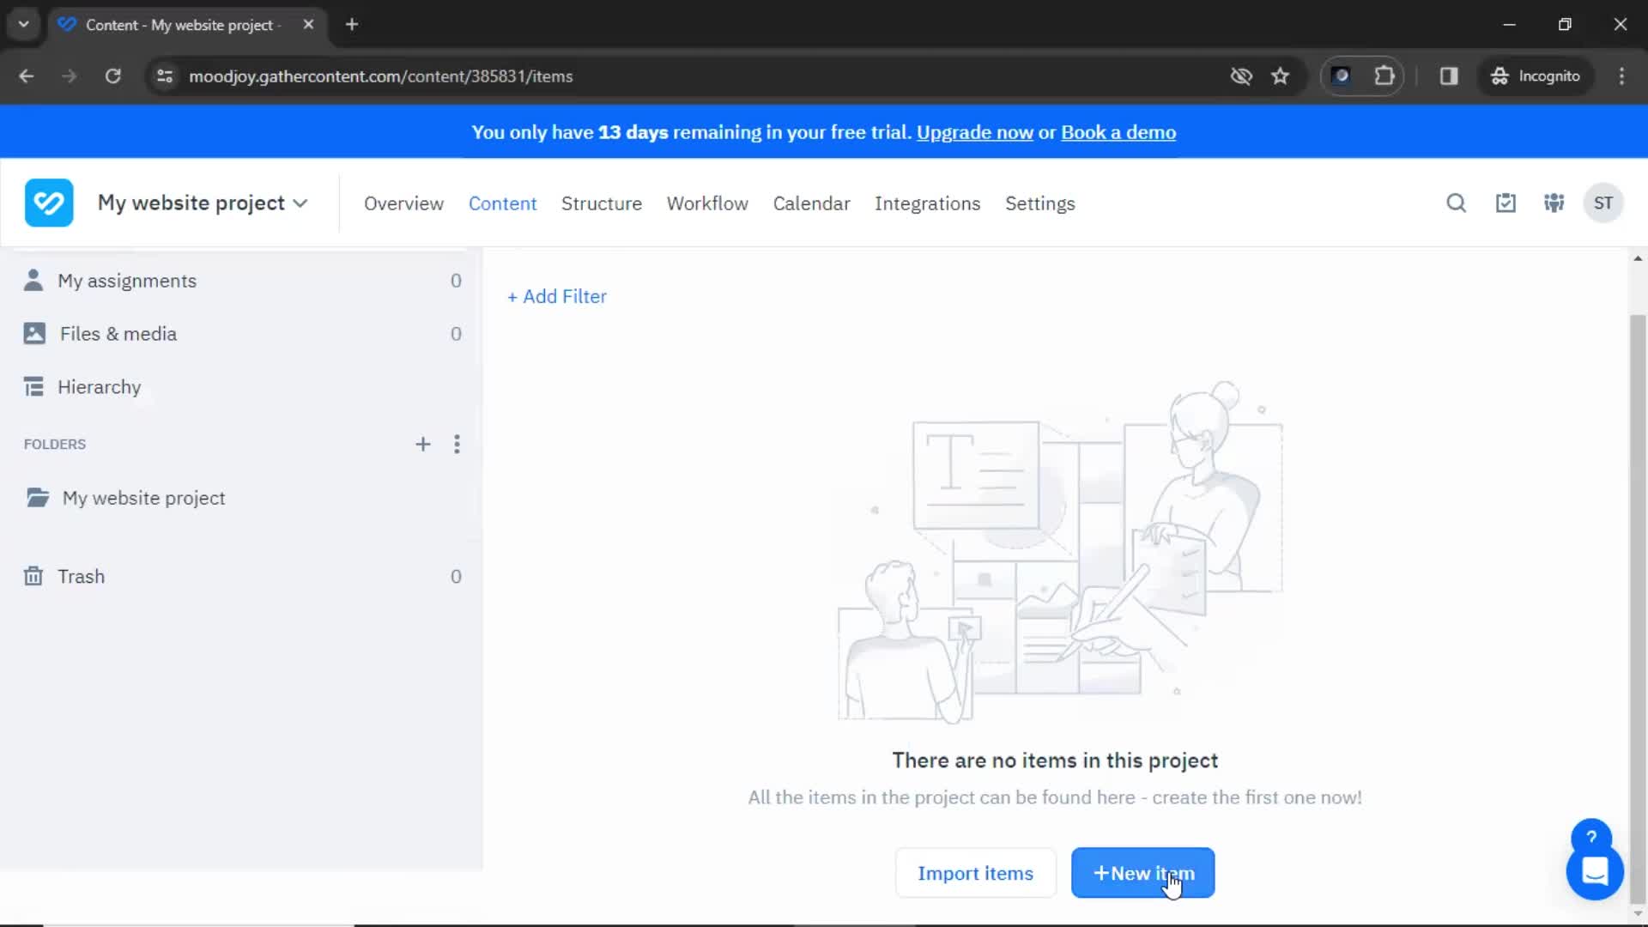The height and width of the screenshot is (927, 1648).
Task: Click the content export/share icon
Action: point(1506,203)
